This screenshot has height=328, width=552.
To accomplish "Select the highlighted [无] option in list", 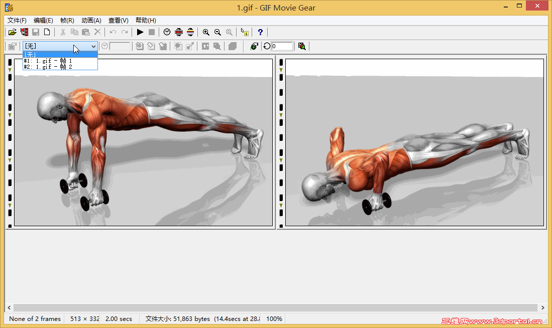I will coord(60,55).
